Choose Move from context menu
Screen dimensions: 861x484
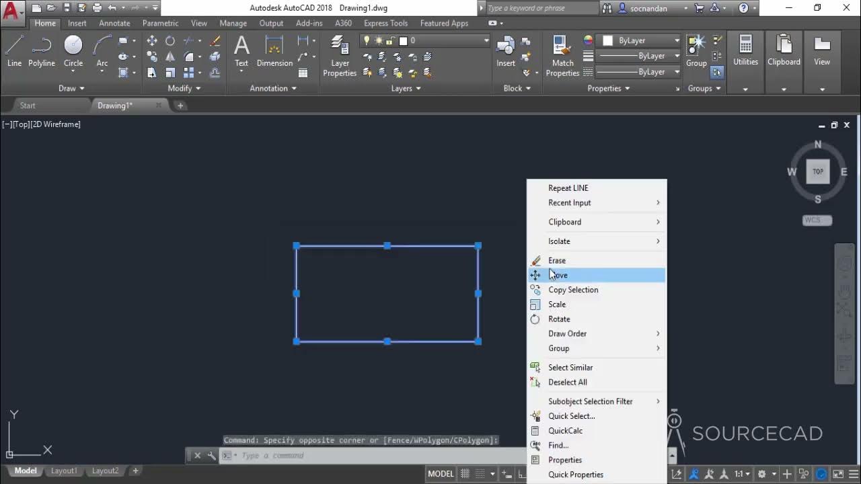[597, 275]
